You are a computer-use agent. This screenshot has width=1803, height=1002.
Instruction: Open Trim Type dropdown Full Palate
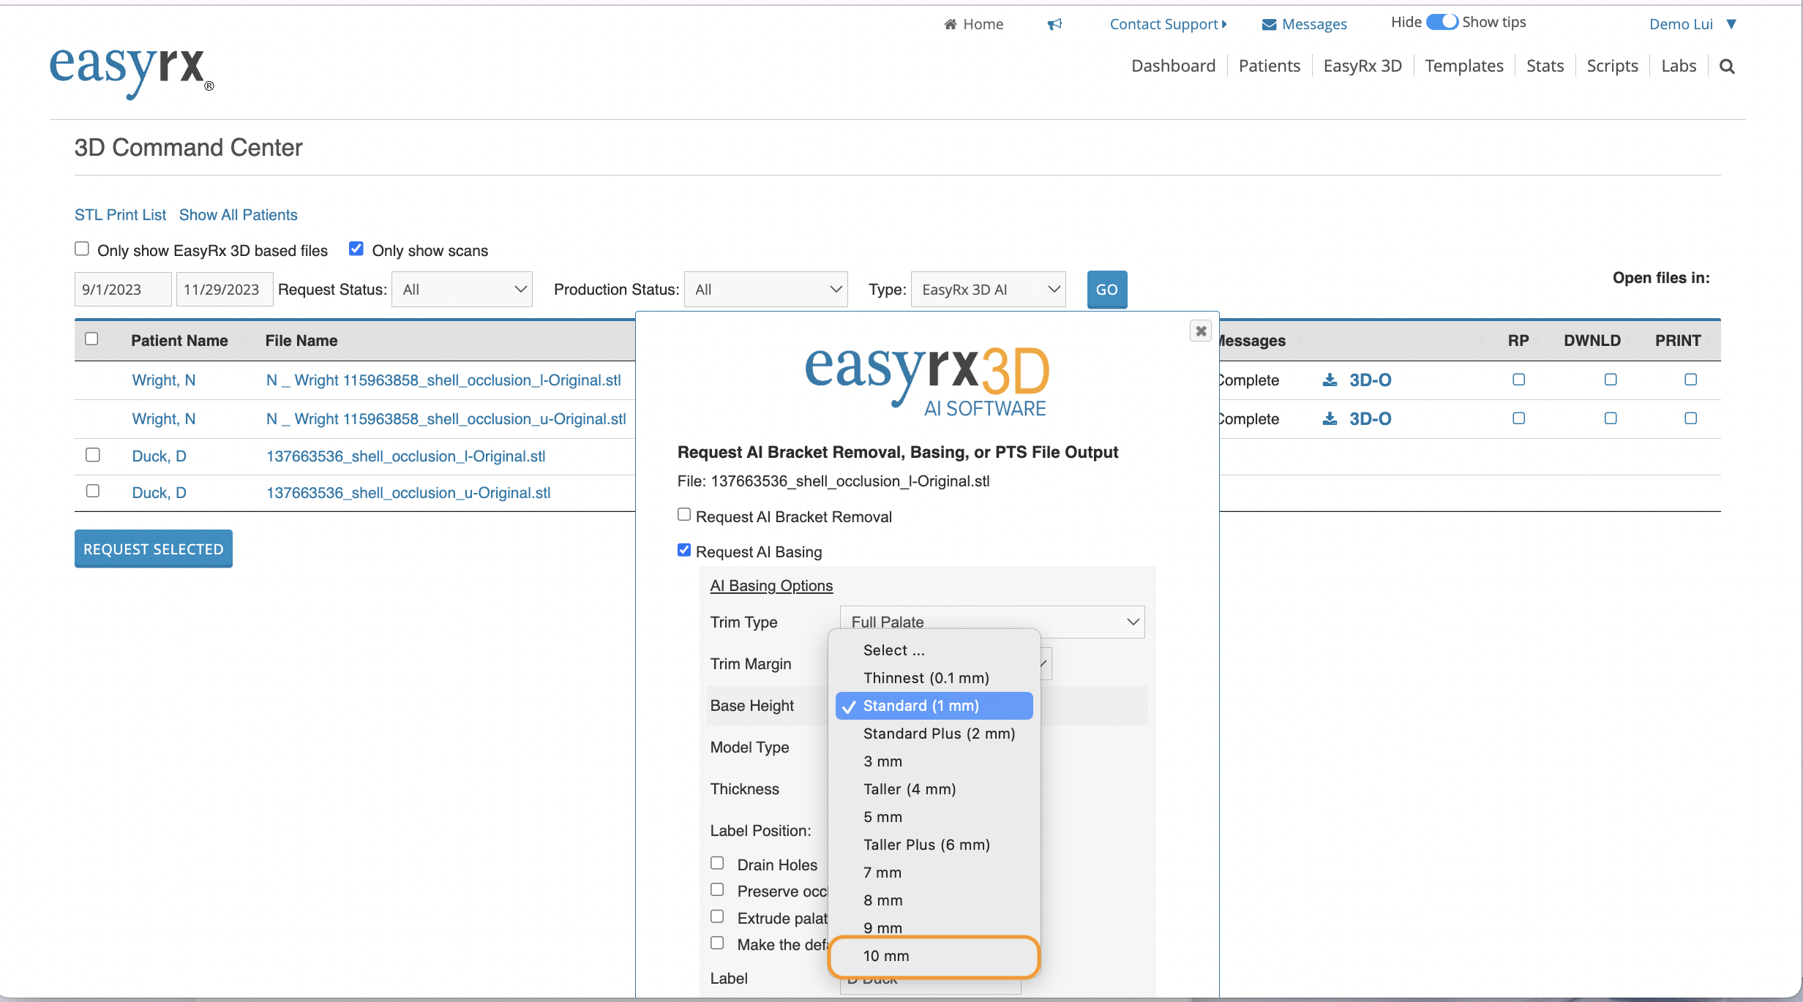coord(992,622)
